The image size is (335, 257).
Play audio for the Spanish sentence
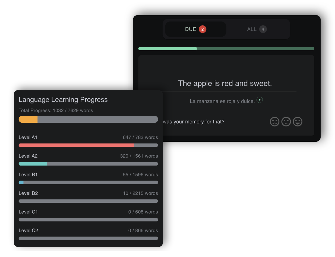tap(260, 100)
